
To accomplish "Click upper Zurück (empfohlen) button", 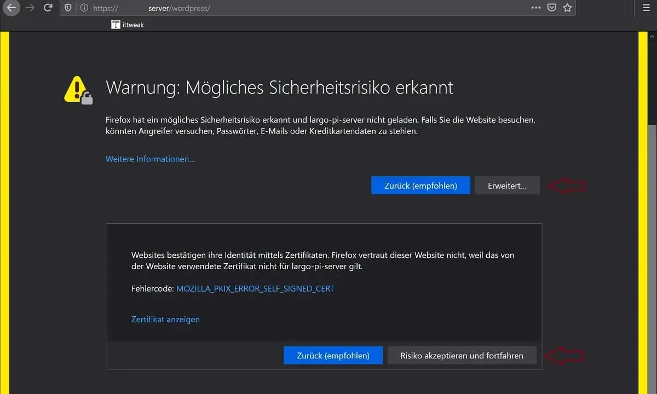I will pos(420,186).
